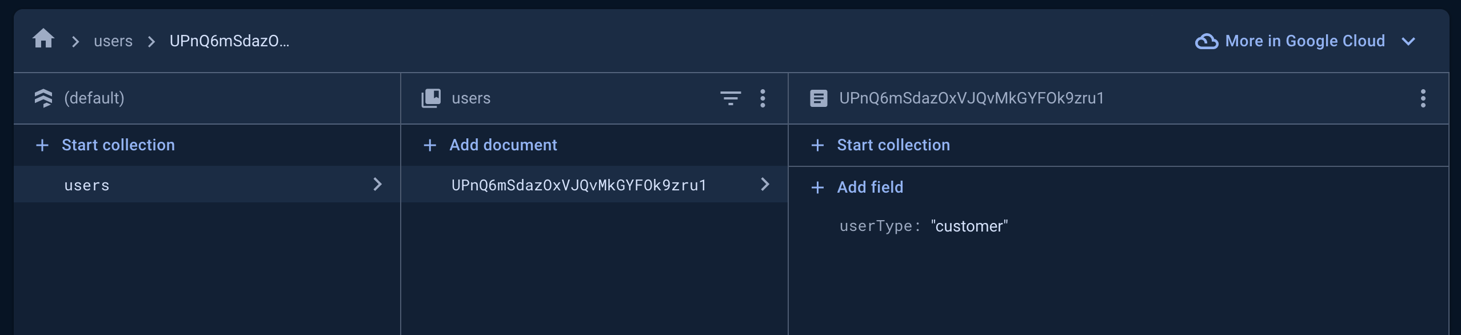Select the users collection in the list
Viewport: 1461px width, 335px height.
(87, 185)
